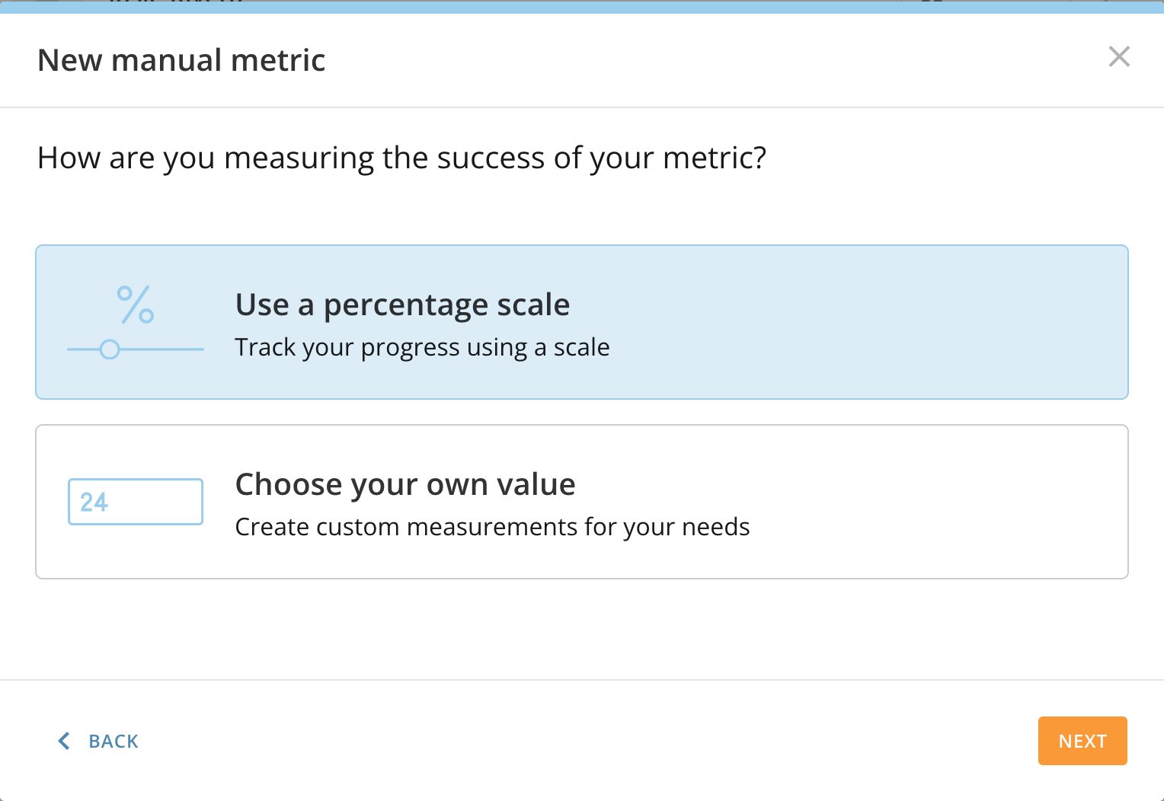Click the back chevron arrow icon
This screenshot has height=801, width=1164.
64,741
